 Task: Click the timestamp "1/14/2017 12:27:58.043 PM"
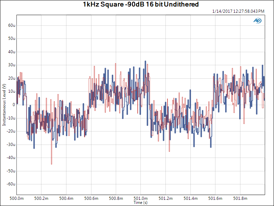coord(238,11)
